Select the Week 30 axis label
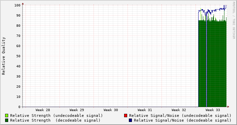Image resolution: width=237 pixels, height=125 pixels. [x=111, y=110]
